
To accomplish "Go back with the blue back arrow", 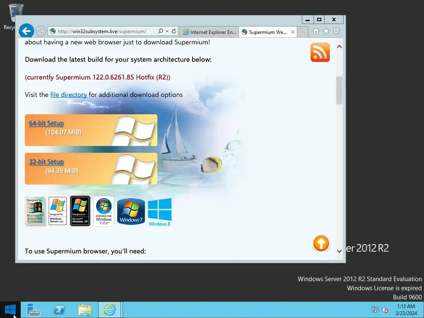I will 26,31.
